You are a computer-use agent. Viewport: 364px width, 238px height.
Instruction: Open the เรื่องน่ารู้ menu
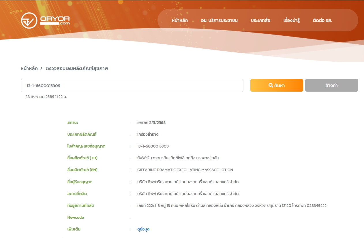pyautogui.click(x=292, y=20)
